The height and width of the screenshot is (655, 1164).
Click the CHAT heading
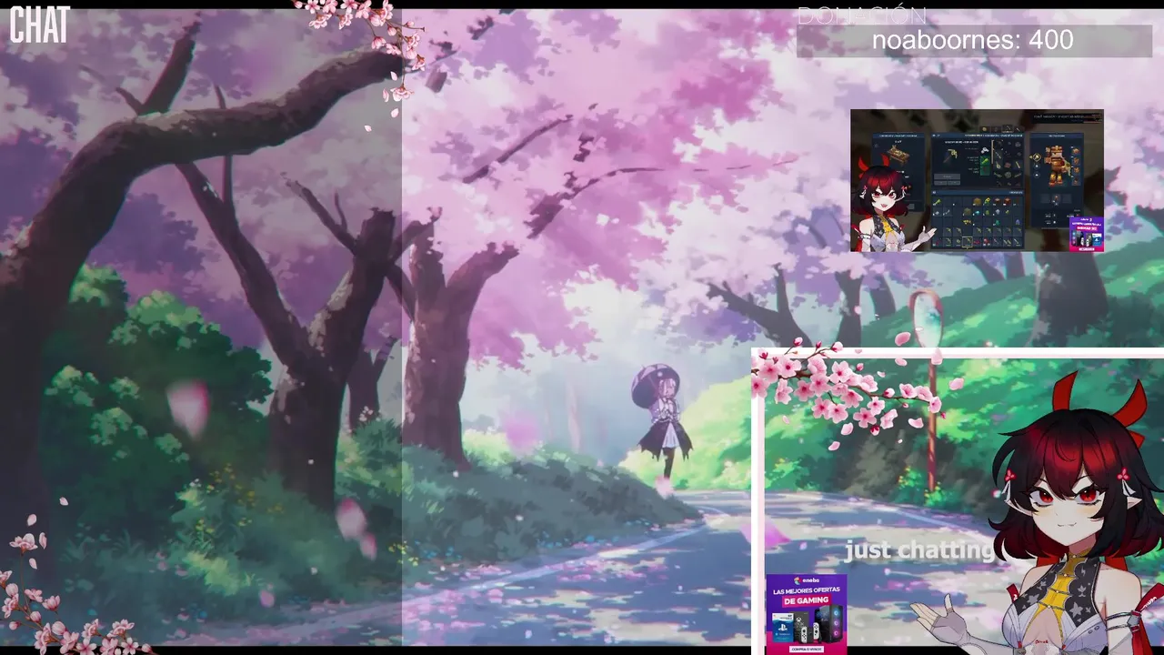click(39, 25)
